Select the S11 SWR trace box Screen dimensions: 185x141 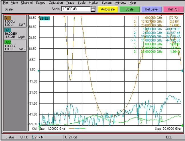pos(15,21)
